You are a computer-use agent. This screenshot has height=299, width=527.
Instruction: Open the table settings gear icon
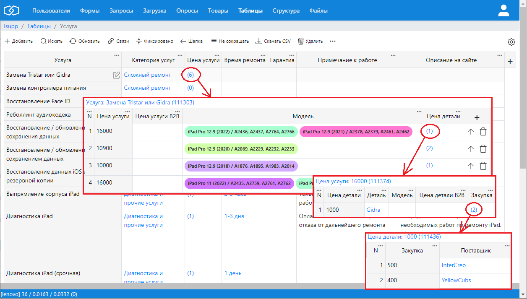coord(511,42)
